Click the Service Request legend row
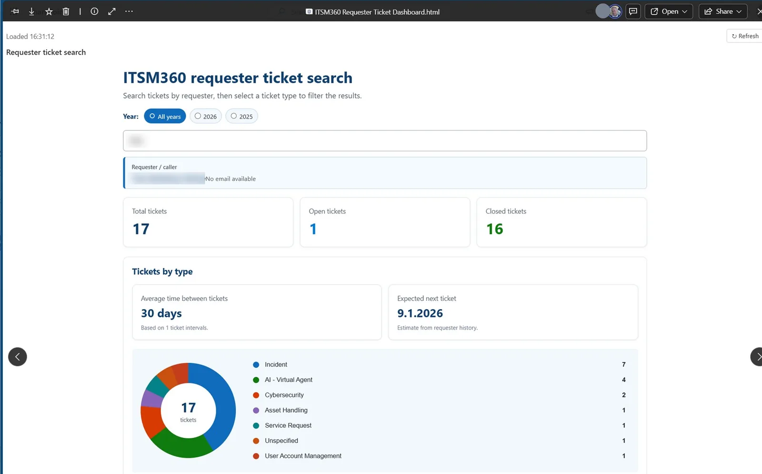This screenshot has height=474, width=762. click(x=439, y=425)
